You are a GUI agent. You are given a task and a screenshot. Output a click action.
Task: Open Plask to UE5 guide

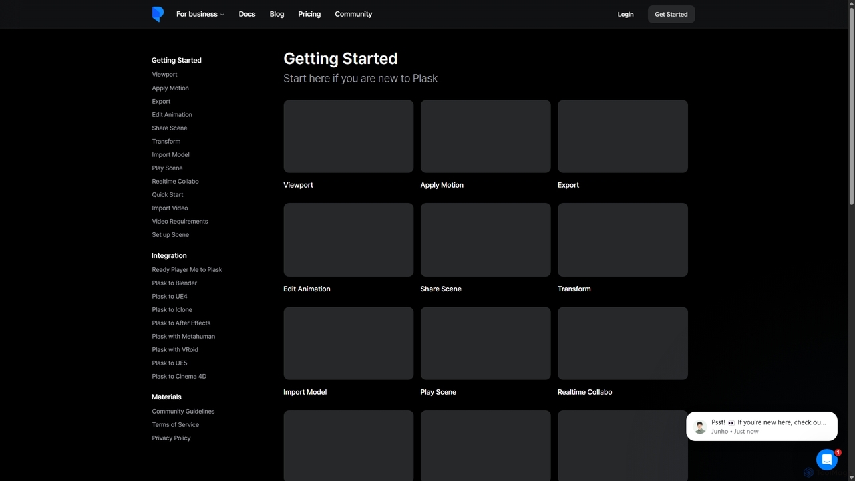[170, 363]
